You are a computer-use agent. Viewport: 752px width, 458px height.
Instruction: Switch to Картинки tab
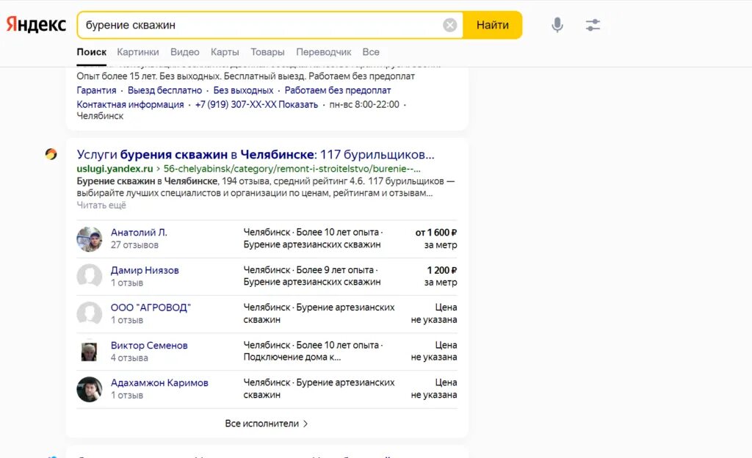[x=138, y=52]
